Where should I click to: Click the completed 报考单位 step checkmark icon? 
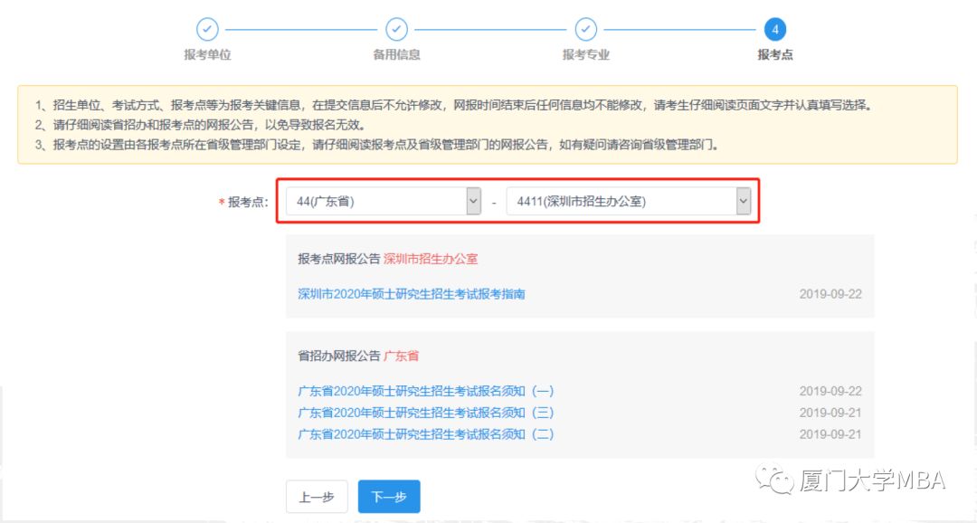pyautogui.click(x=207, y=30)
